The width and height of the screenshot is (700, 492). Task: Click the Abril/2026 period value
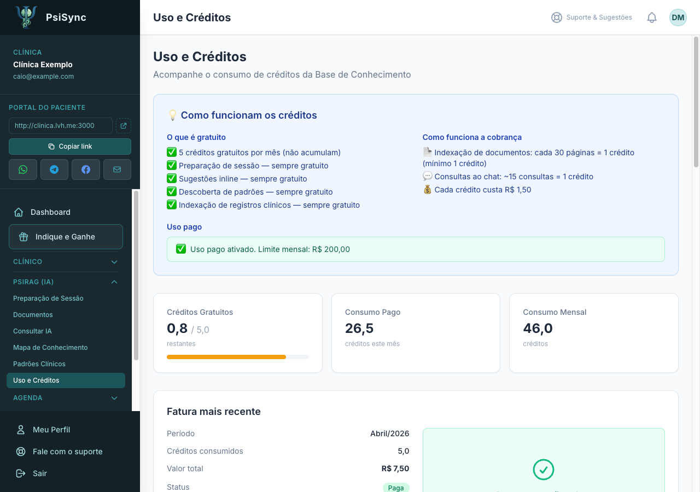pyautogui.click(x=389, y=434)
